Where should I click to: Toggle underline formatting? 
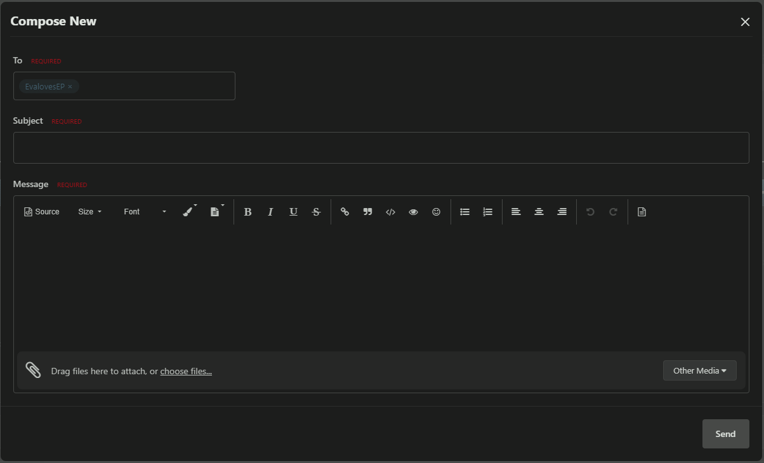click(x=293, y=212)
